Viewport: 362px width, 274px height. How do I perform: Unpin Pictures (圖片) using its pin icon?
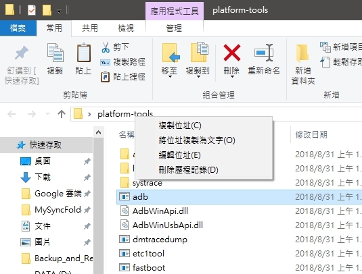pos(87,242)
